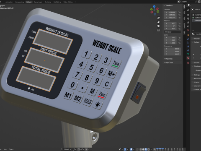Click the Rotation X 45° field
This screenshot has width=201, height=151.
(170, 23)
